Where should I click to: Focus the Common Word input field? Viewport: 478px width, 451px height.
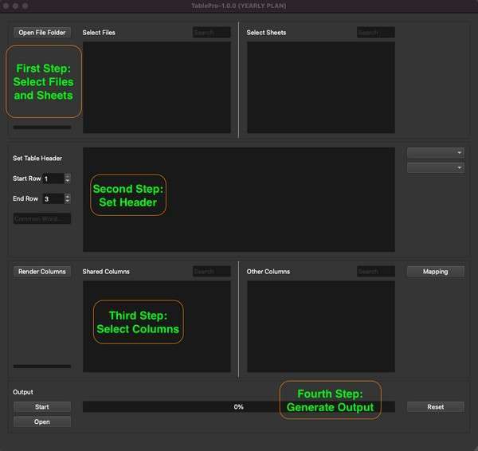pyautogui.click(x=42, y=218)
